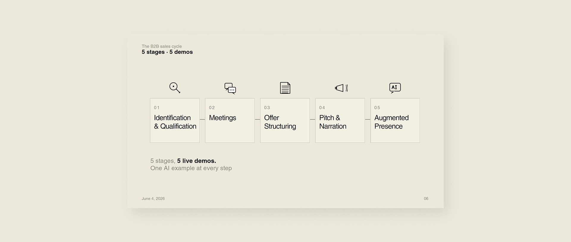
Task: Select the Offer Structuring stage box
Action: [285, 121]
